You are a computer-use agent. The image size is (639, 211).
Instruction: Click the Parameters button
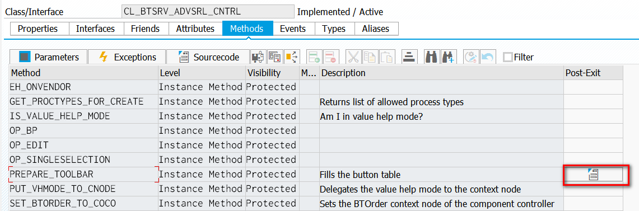pos(47,57)
